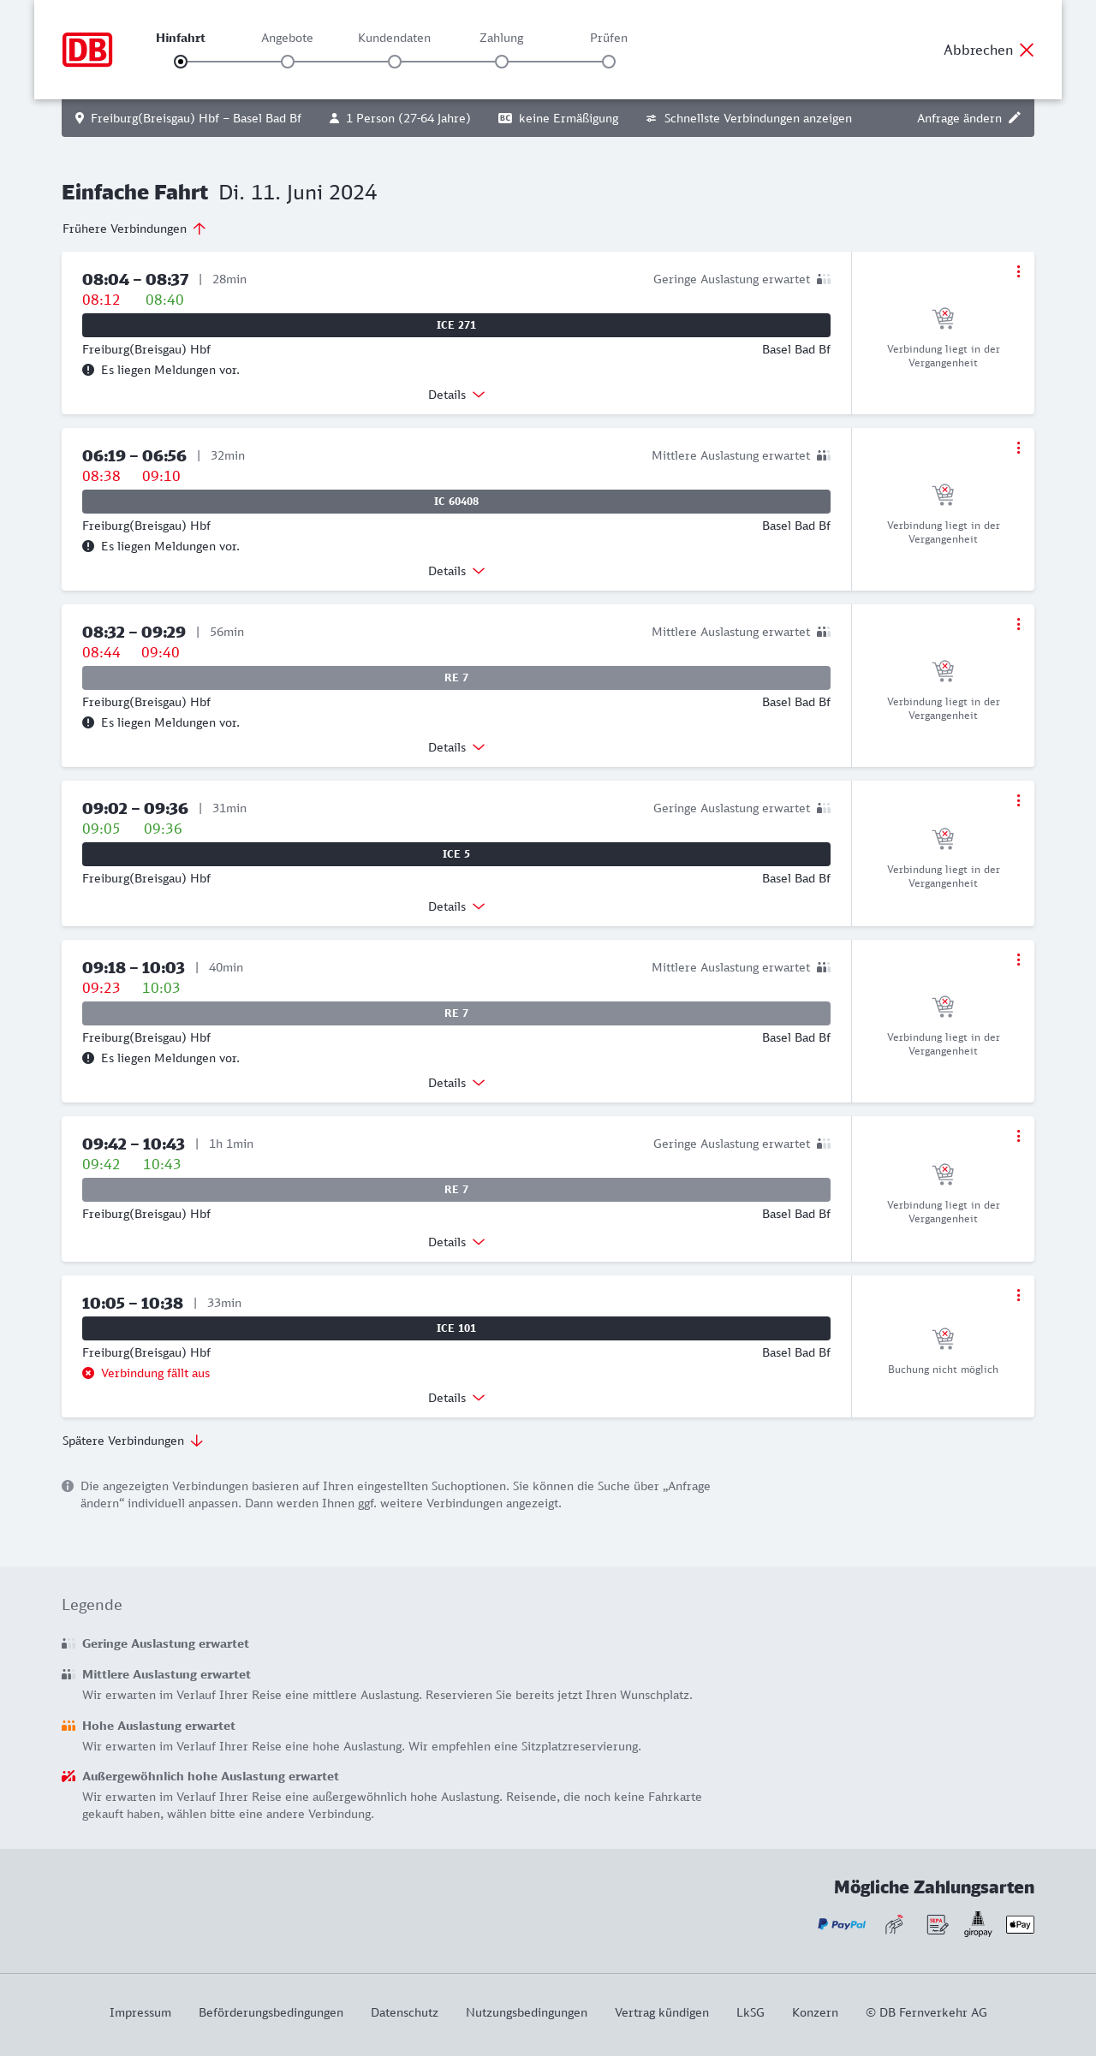
Task: Show earlier connections via Frühere Verbindungen
Action: (x=134, y=229)
